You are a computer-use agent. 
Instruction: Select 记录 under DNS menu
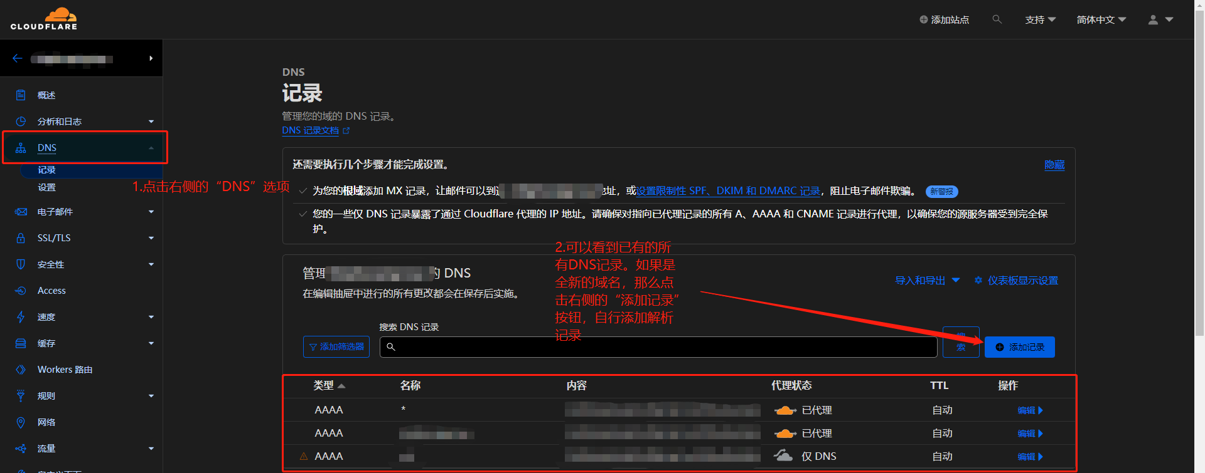(46, 170)
